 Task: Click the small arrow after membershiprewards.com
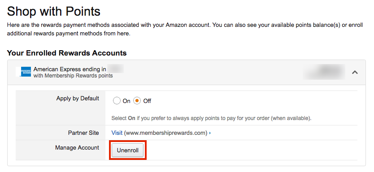[210, 133]
